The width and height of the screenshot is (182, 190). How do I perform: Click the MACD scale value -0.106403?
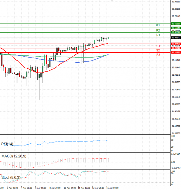pyautogui.click(x=176, y=168)
